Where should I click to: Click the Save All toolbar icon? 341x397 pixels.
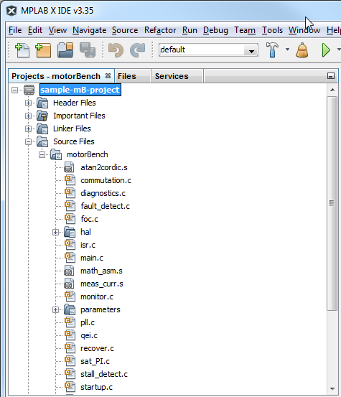pos(88,50)
